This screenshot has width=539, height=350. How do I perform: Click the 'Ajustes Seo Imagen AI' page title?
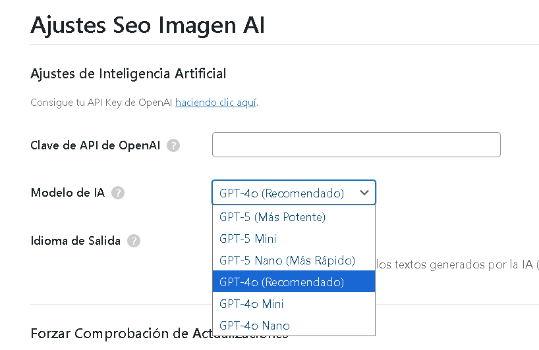(x=148, y=25)
